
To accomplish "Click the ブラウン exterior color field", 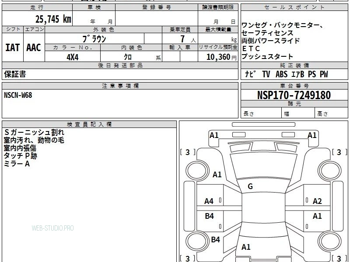I will (94, 39).
